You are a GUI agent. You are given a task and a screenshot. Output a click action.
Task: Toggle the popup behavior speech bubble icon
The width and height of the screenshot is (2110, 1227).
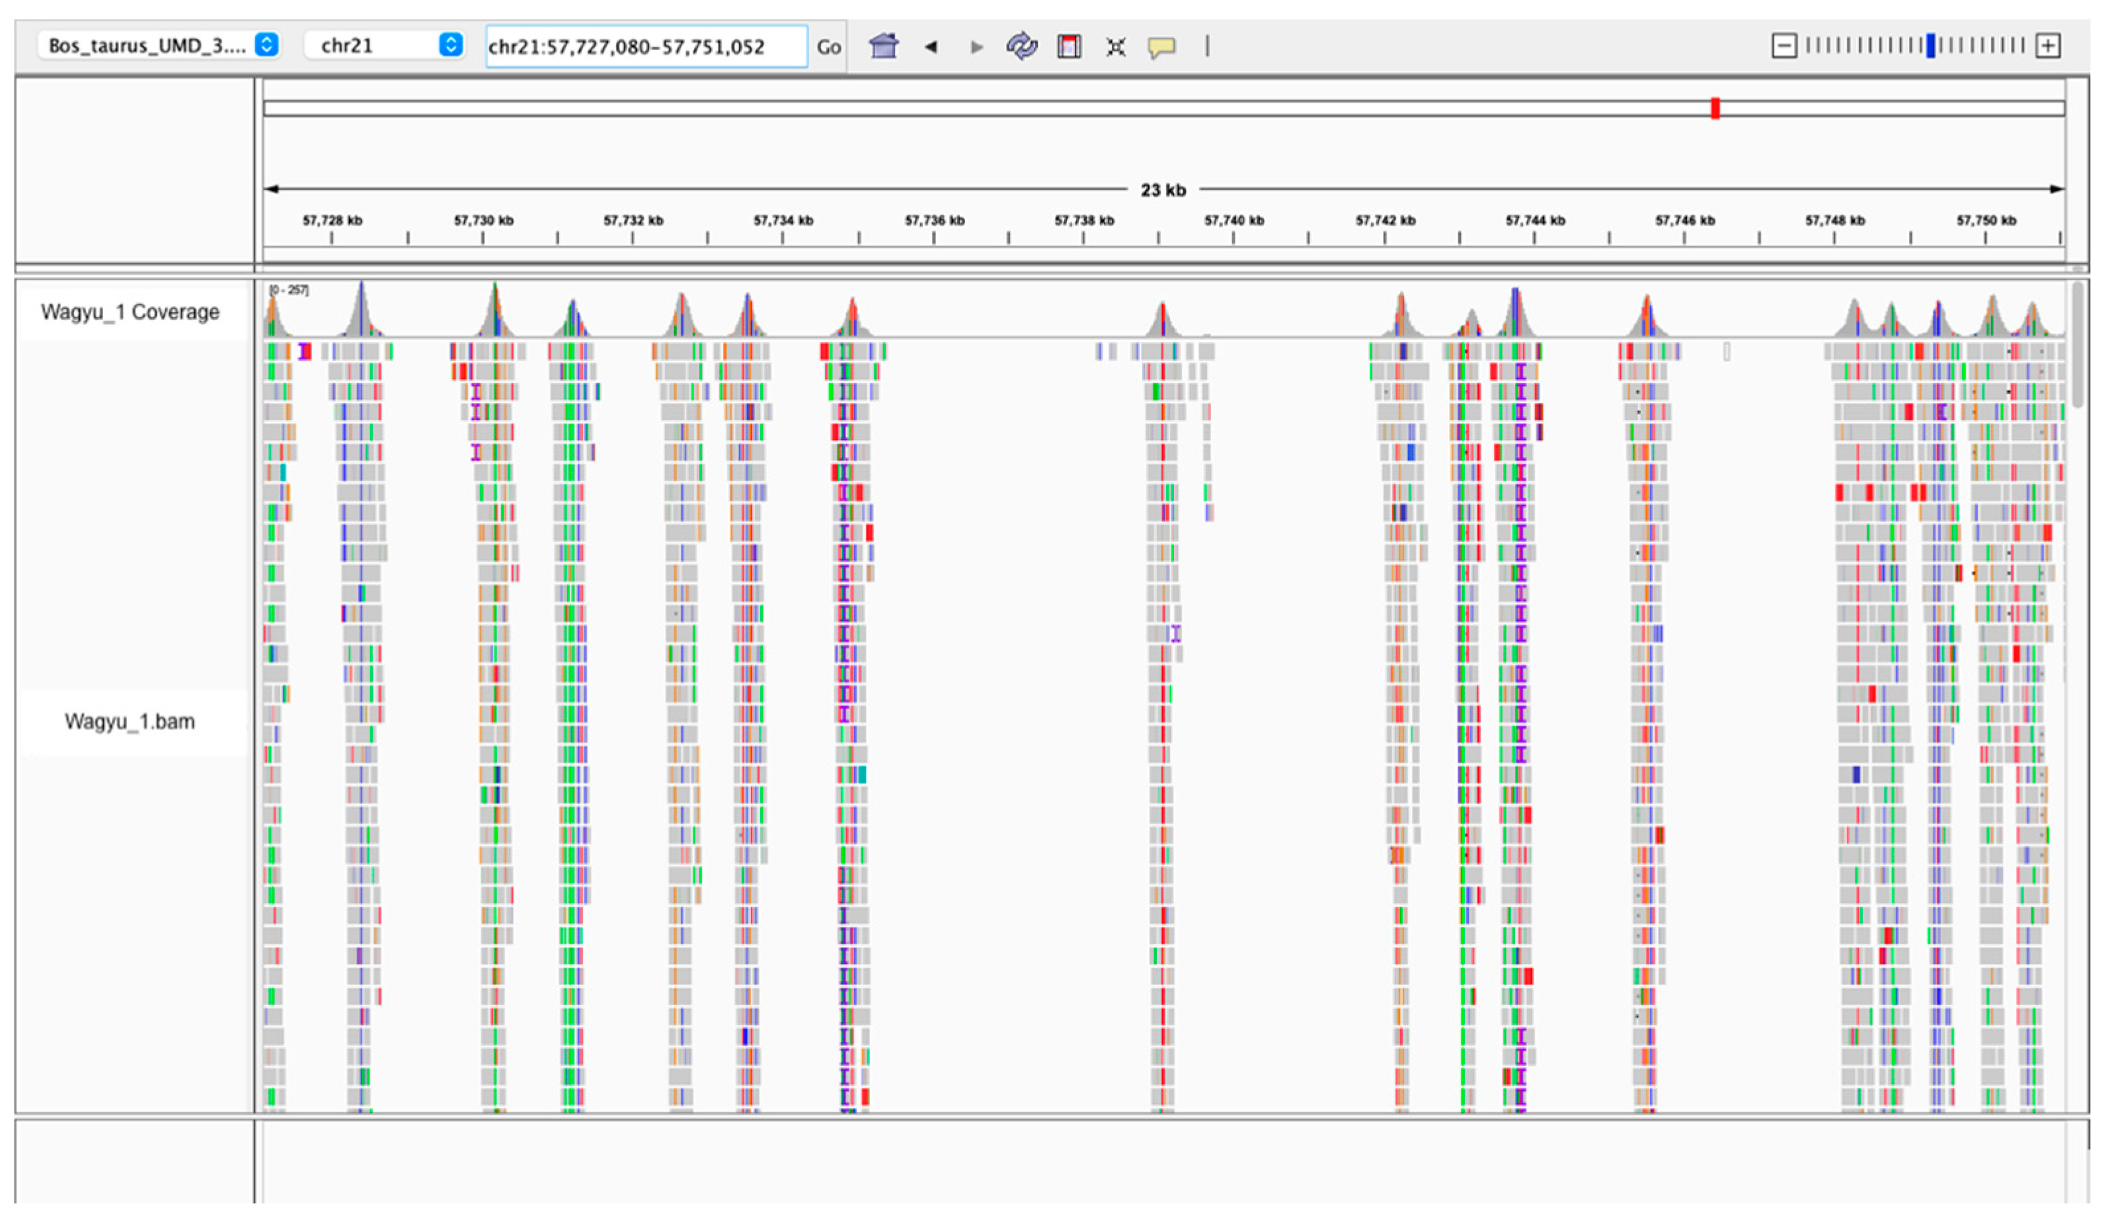(x=1161, y=47)
